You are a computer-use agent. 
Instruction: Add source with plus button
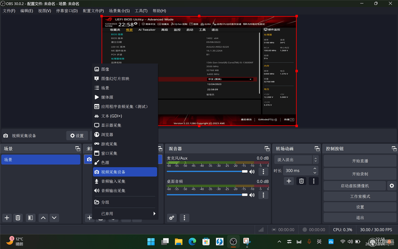pyautogui.click(x=89, y=218)
